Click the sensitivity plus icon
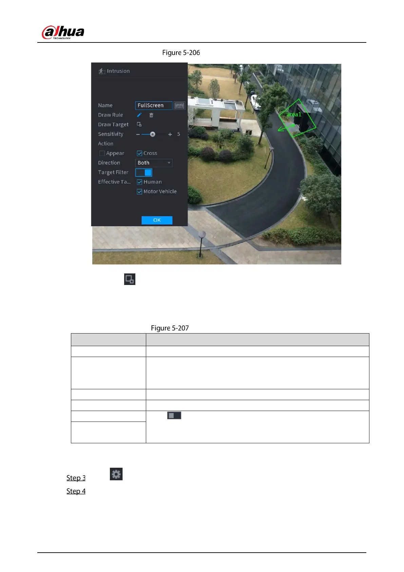Image resolution: width=404 pixels, height=572 pixels. pos(170,135)
